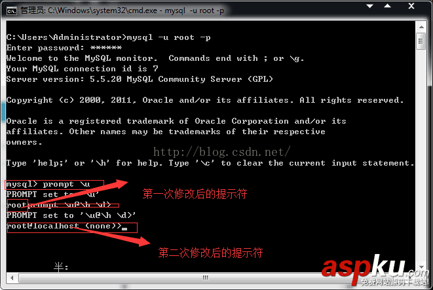Image resolution: width=433 pixels, height=290 pixels.
Task: Click the vertical scrollbar up arrow
Action: point(421,27)
